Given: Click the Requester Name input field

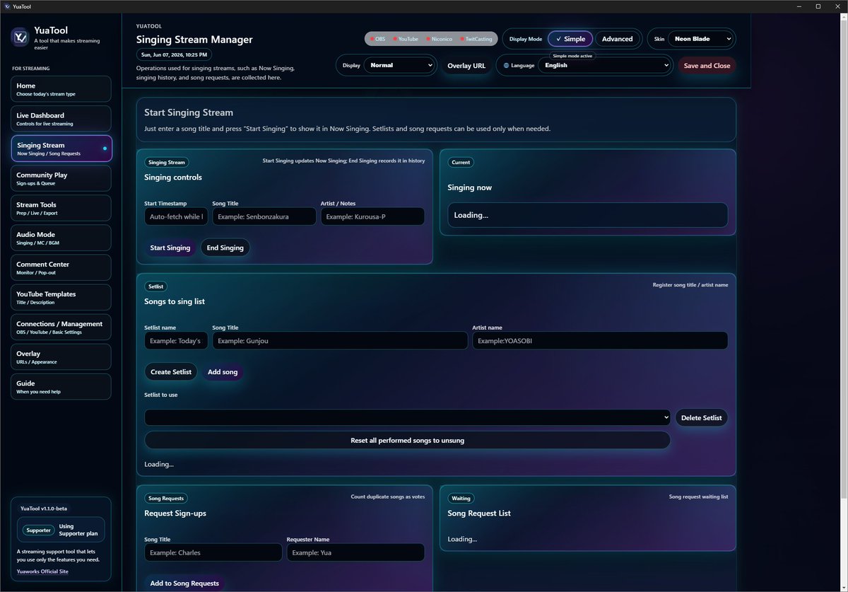Looking at the screenshot, I should (x=355, y=552).
